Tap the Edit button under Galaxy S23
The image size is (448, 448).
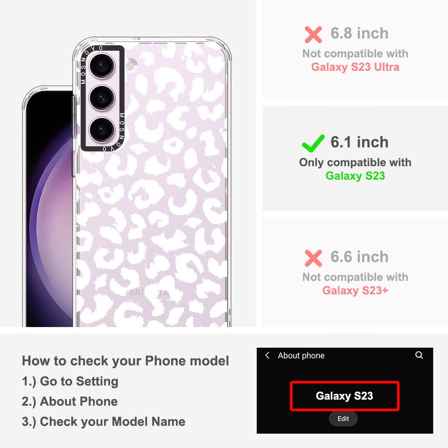coord(343,418)
